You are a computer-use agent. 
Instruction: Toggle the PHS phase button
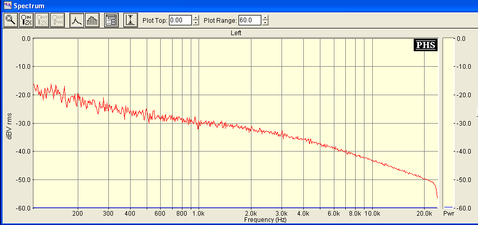click(x=426, y=45)
